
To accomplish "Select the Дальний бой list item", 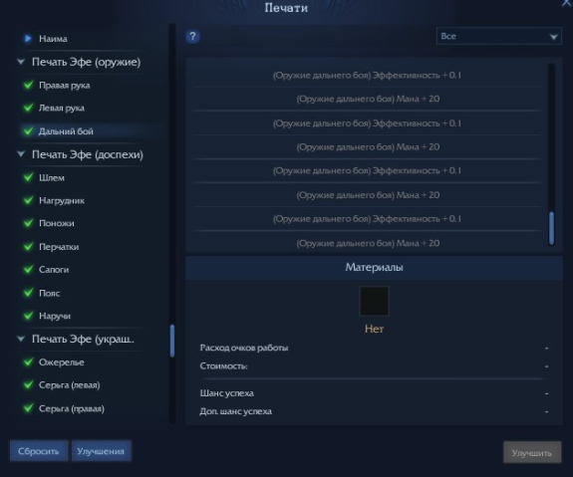I will (x=66, y=131).
